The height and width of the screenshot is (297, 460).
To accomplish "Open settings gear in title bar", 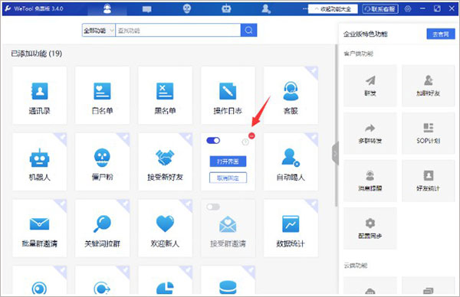I will (408, 8).
